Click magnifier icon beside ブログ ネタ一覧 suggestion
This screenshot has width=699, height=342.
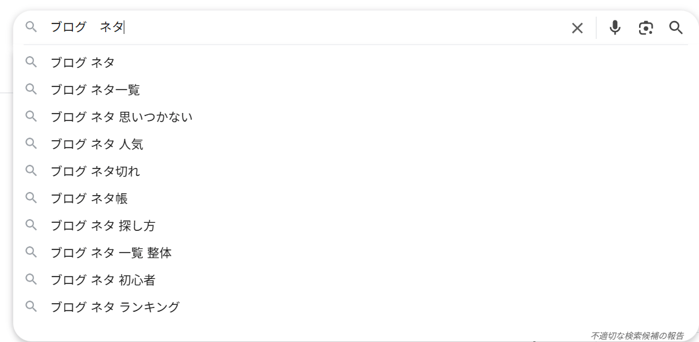[x=31, y=89]
